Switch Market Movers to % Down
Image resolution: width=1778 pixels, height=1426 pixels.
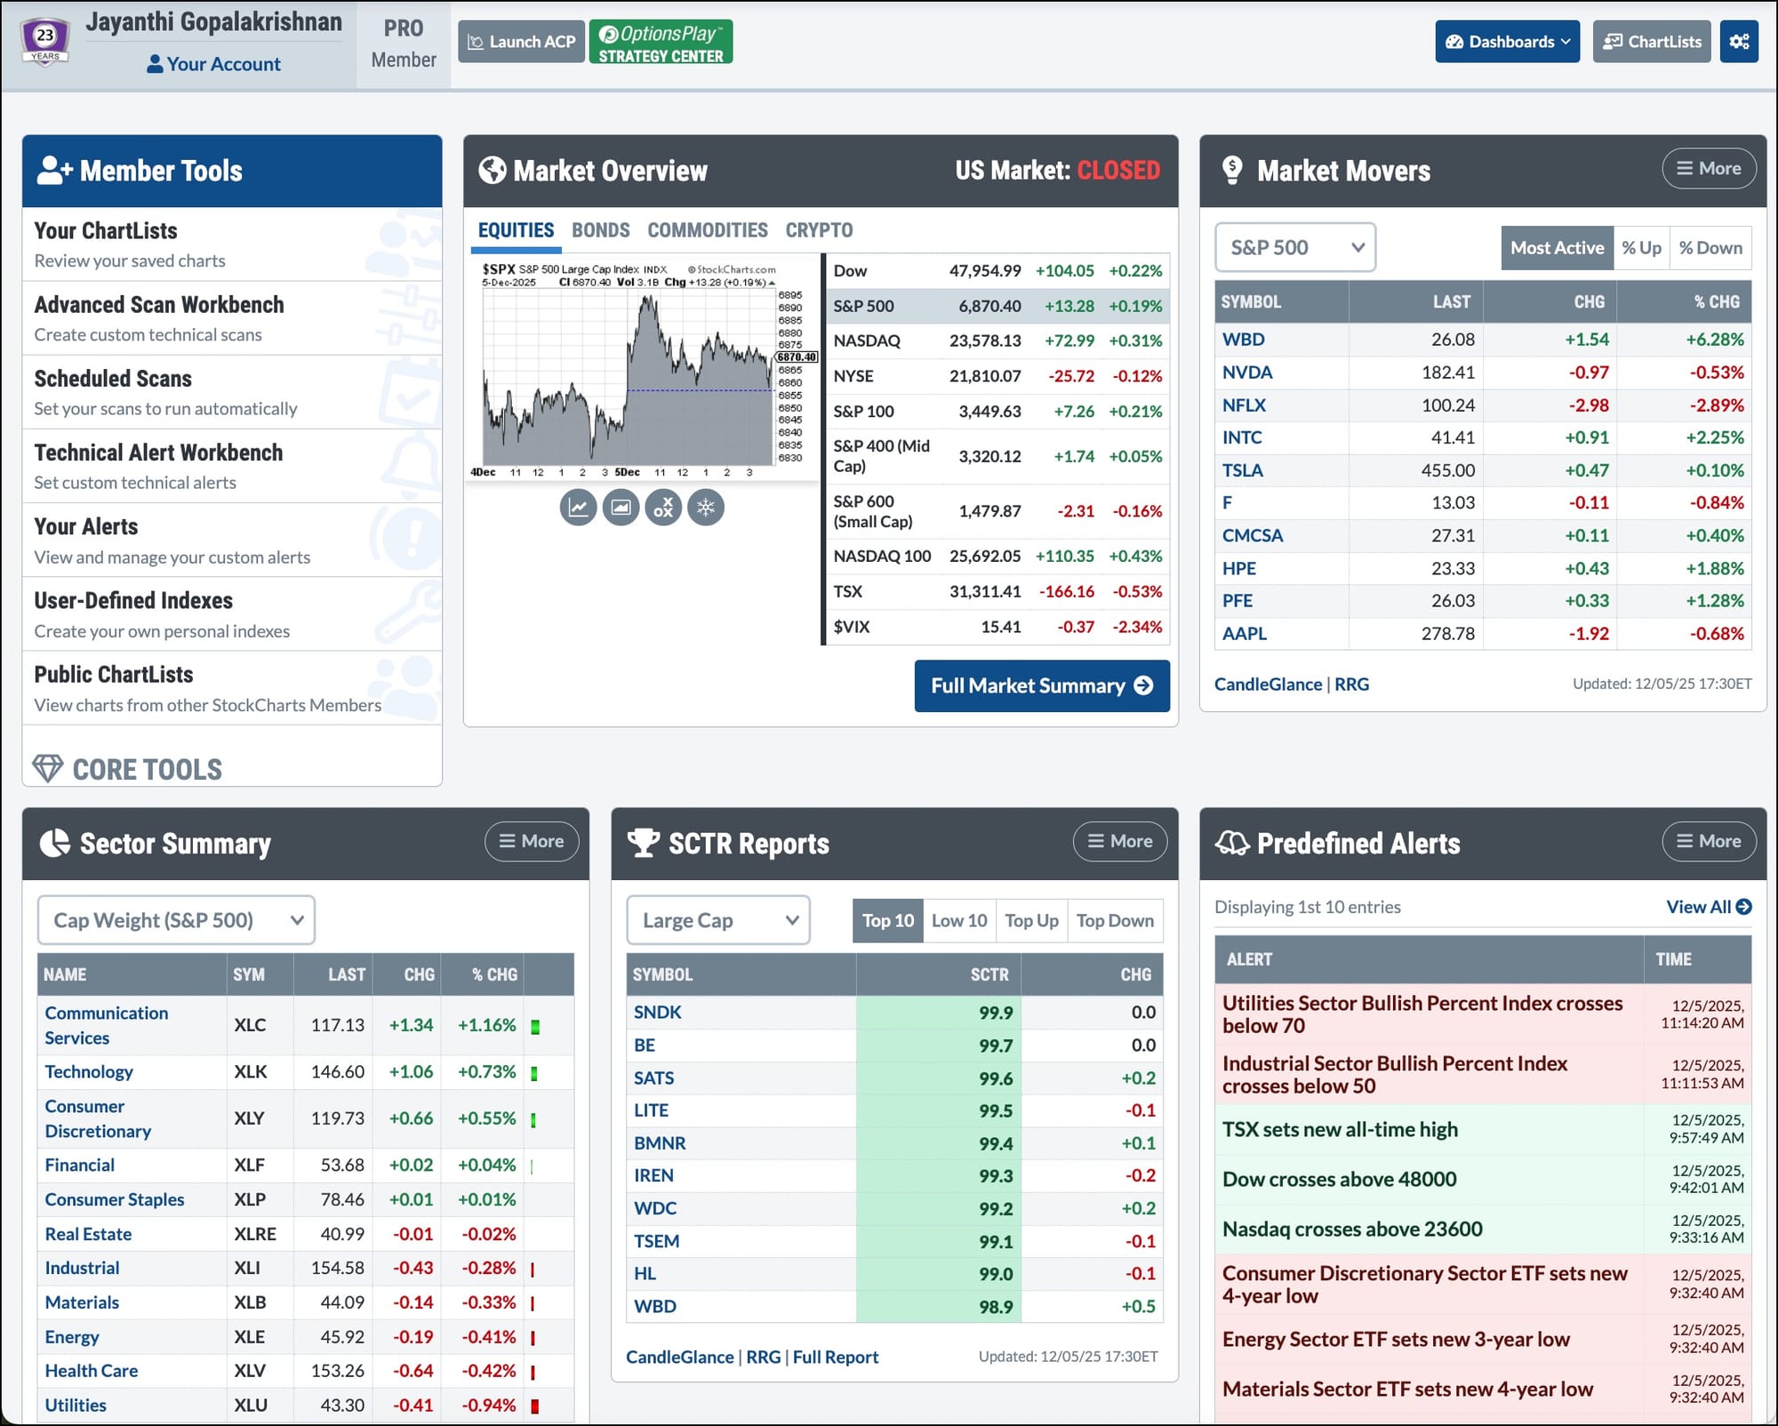pyautogui.click(x=1710, y=248)
